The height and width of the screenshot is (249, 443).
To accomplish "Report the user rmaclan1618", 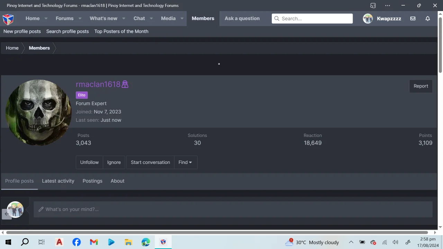I will [x=421, y=86].
